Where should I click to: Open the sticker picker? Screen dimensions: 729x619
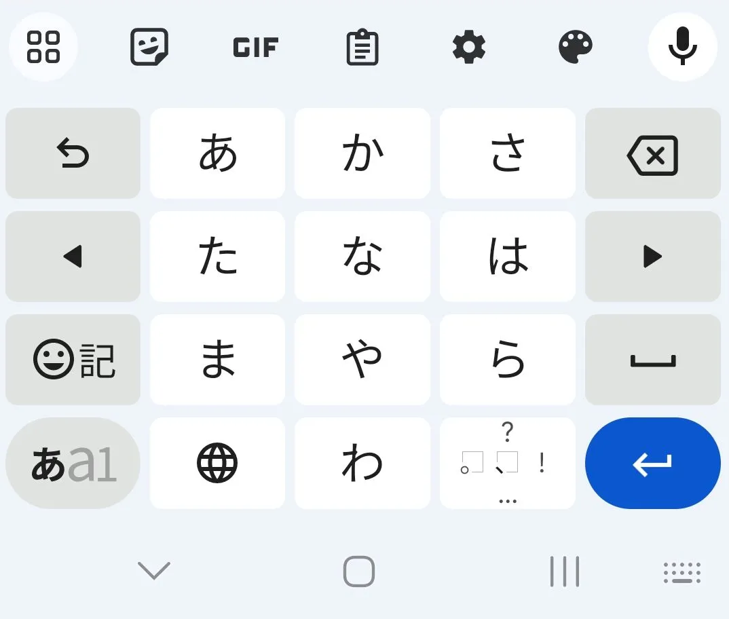pyautogui.click(x=149, y=48)
